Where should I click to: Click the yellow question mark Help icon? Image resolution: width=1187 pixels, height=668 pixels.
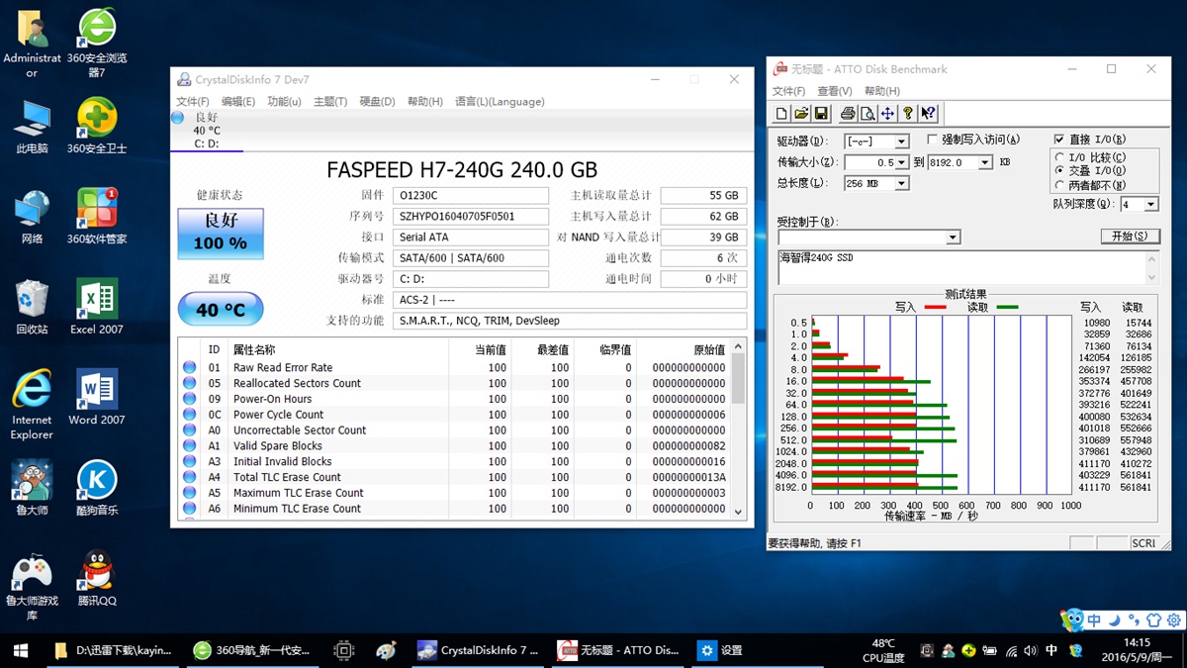(908, 114)
